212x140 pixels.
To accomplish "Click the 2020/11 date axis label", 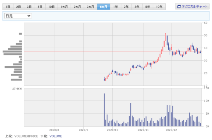I will (143, 130).
